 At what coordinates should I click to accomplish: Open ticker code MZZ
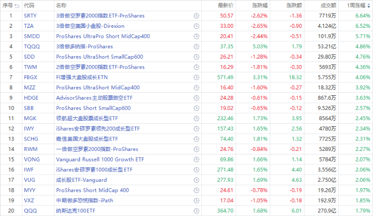29,87
